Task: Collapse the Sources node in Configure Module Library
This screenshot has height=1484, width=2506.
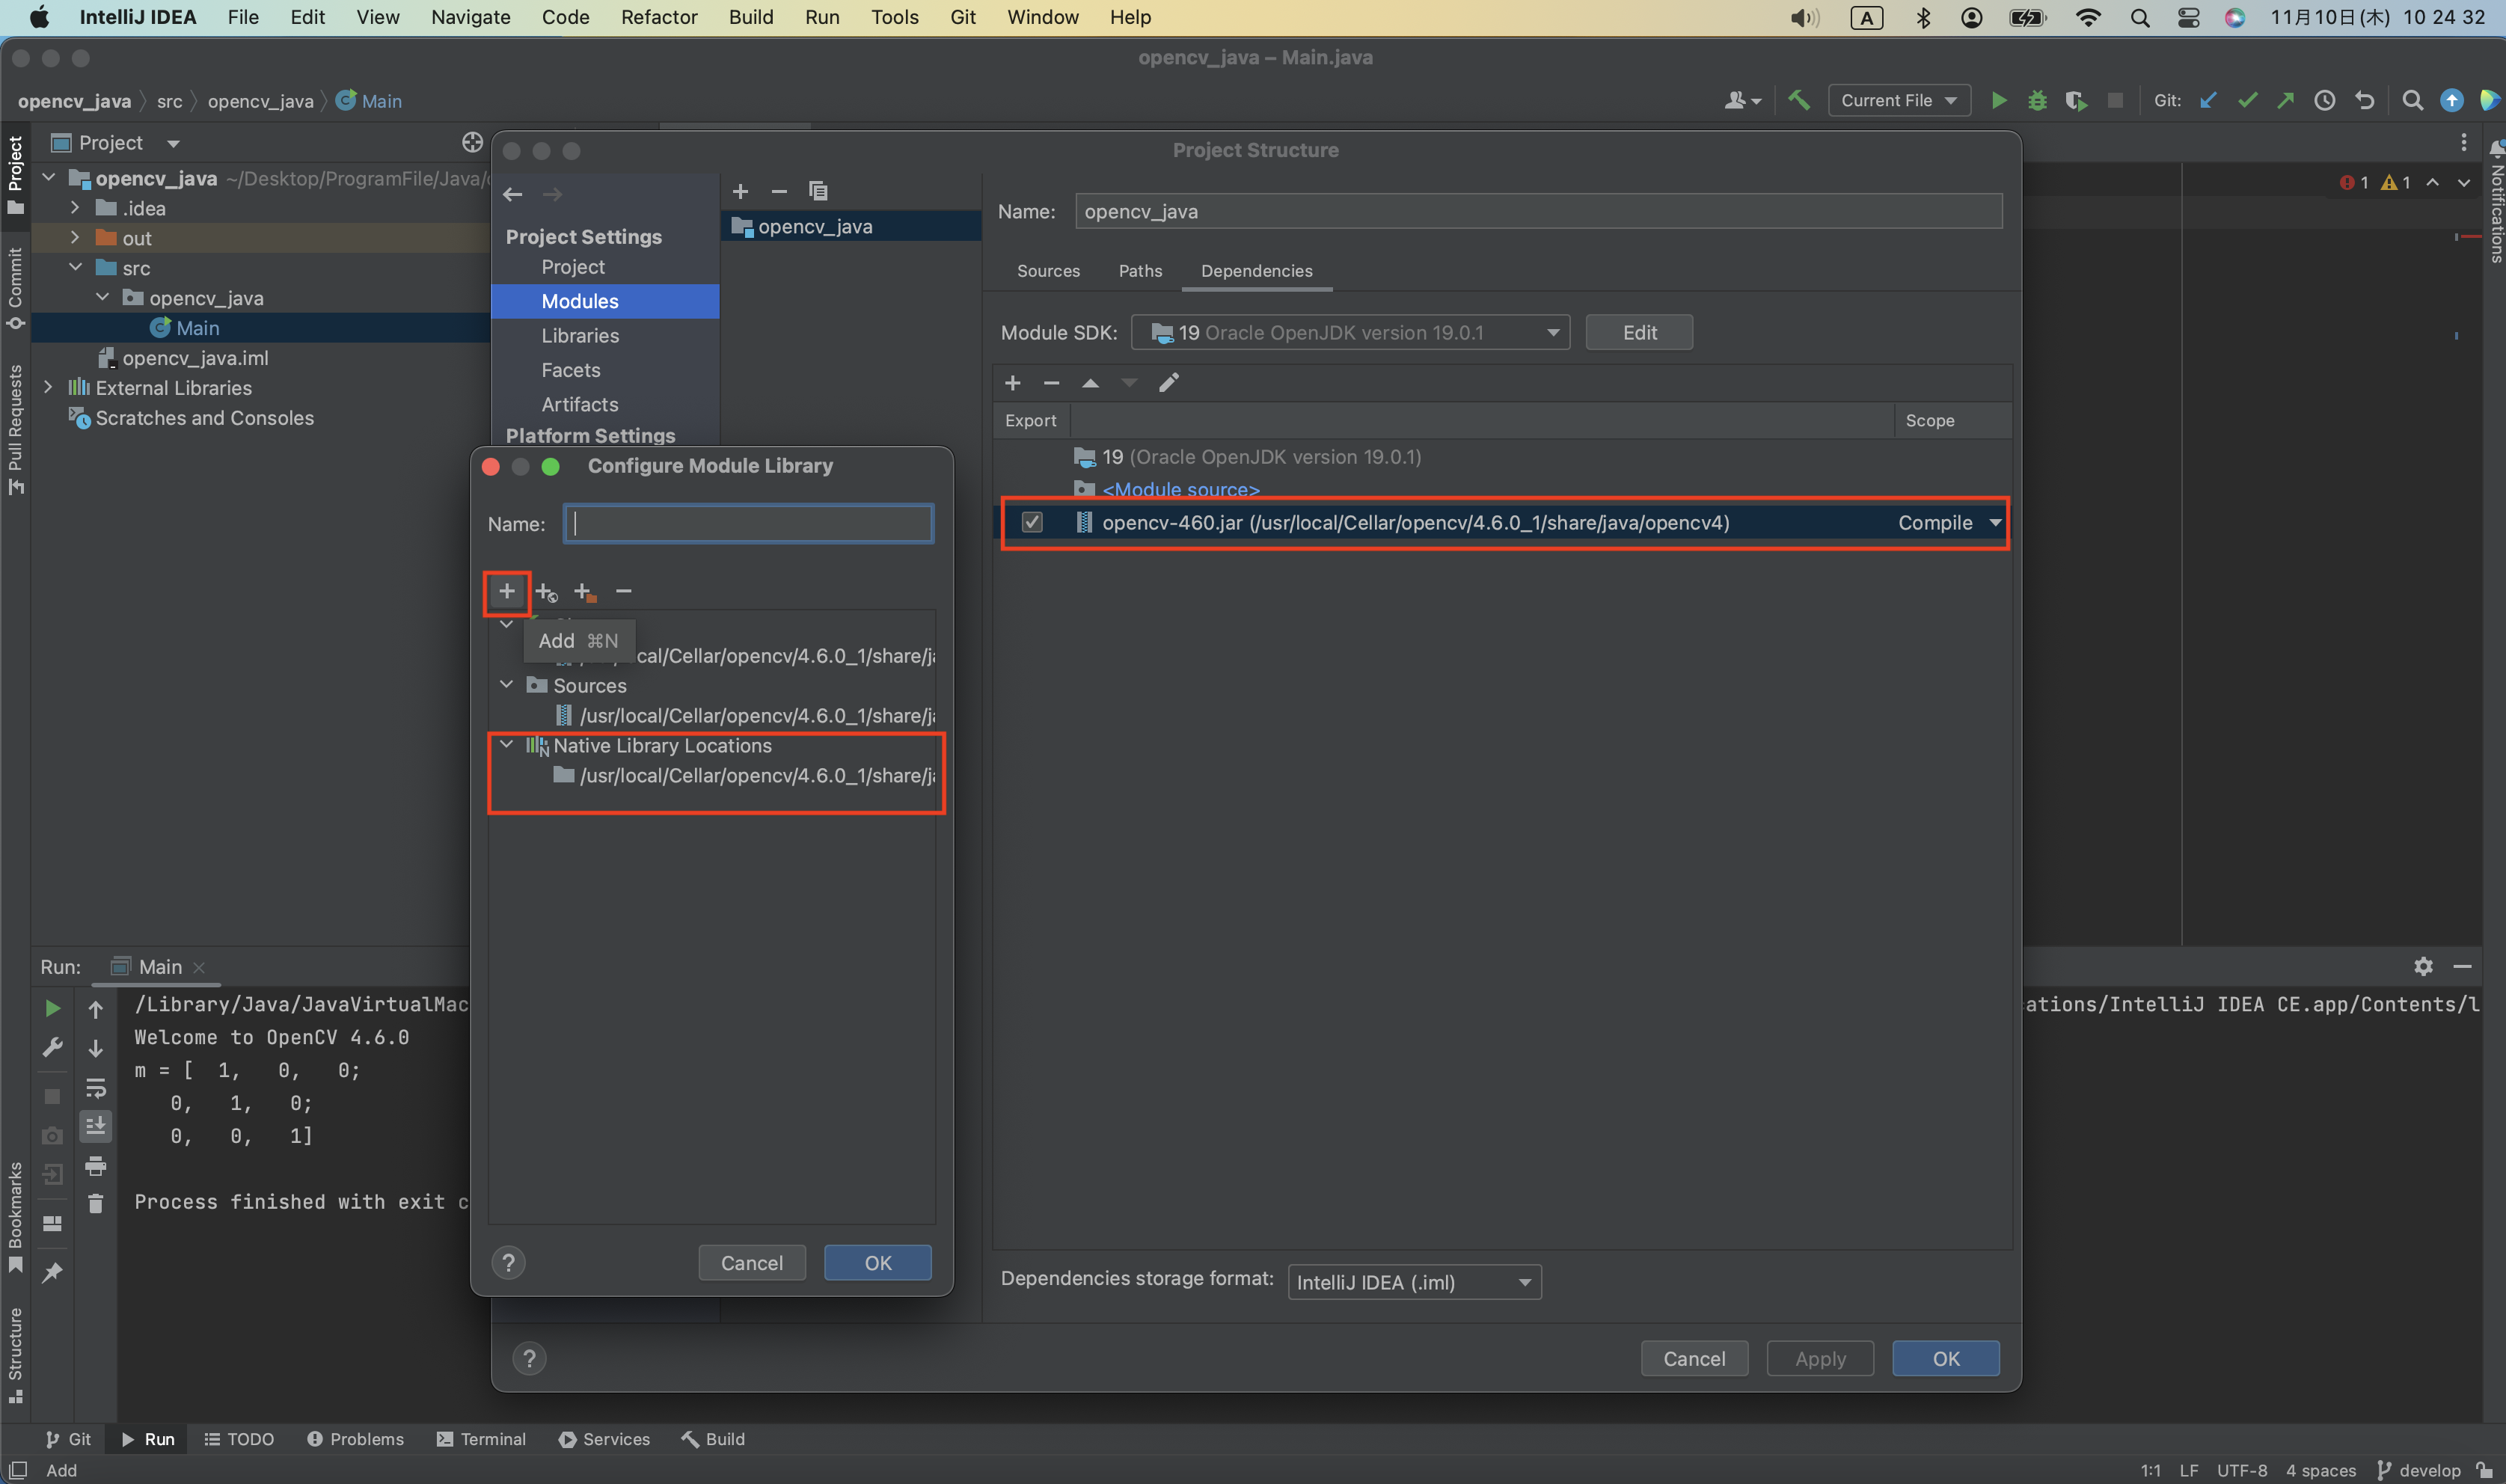Action: pyautogui.click(x=507, y=684)
